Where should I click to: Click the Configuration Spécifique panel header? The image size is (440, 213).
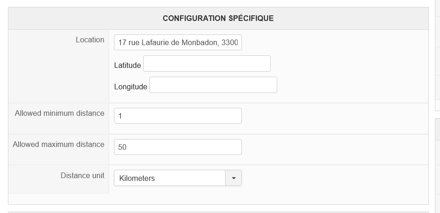coord(218,19)
